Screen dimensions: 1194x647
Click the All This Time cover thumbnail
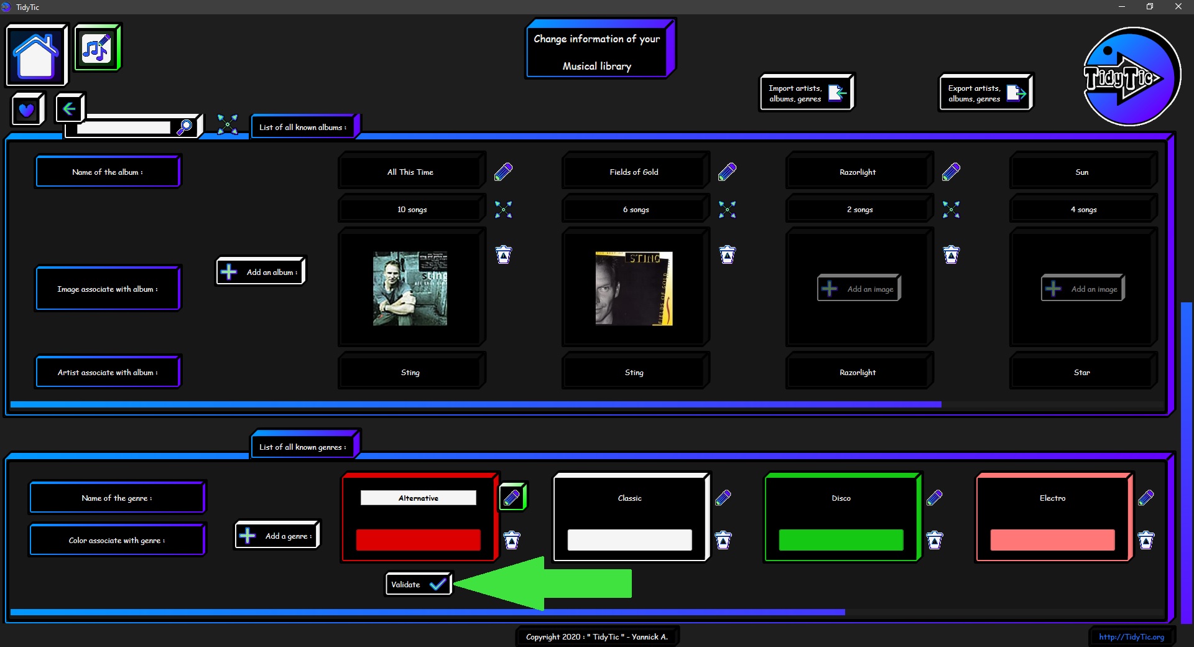[x=410, y=289]
